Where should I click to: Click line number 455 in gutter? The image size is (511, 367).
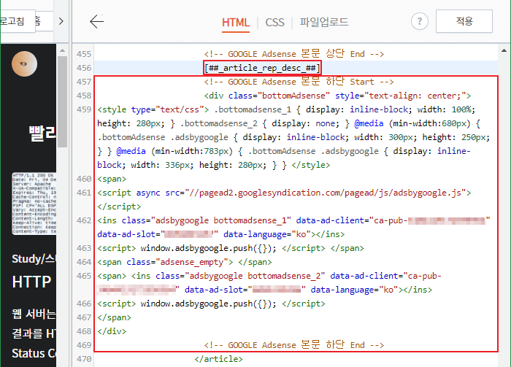click(x=84, y=54)
